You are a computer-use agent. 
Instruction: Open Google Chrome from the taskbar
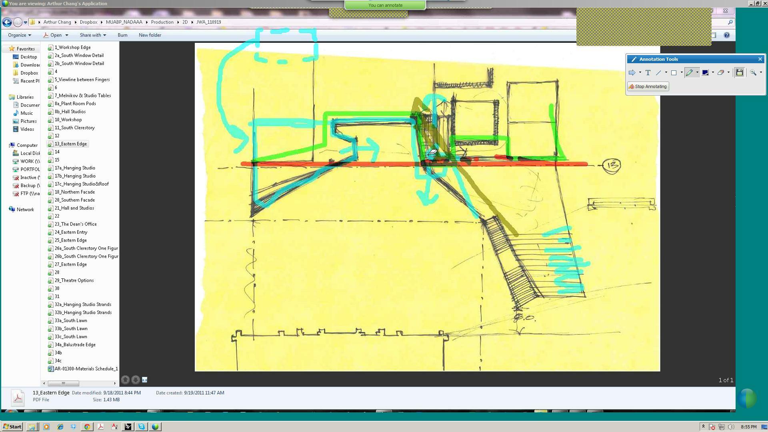click(x=87, y=427)
